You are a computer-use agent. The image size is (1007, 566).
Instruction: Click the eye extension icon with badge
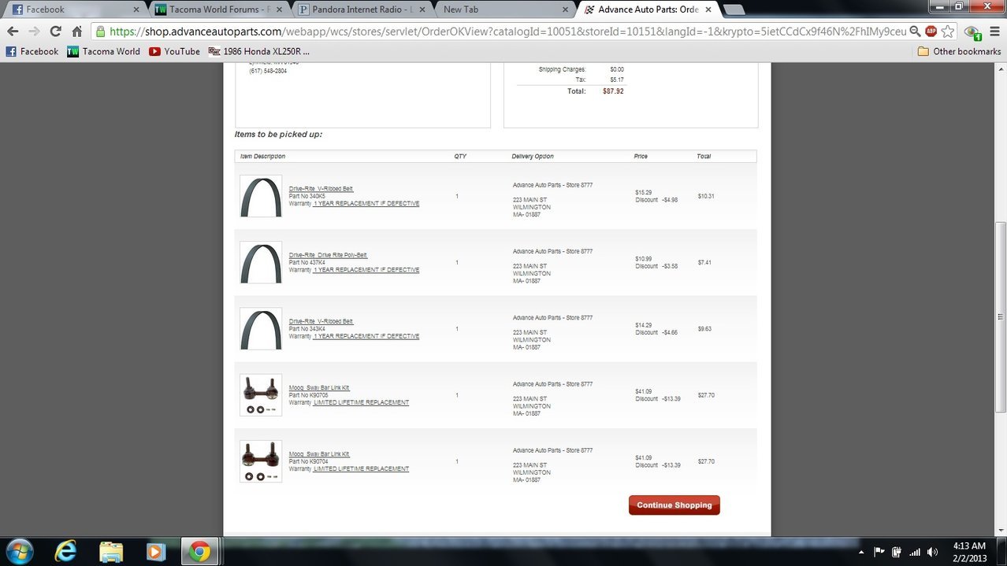click(974, 32)
